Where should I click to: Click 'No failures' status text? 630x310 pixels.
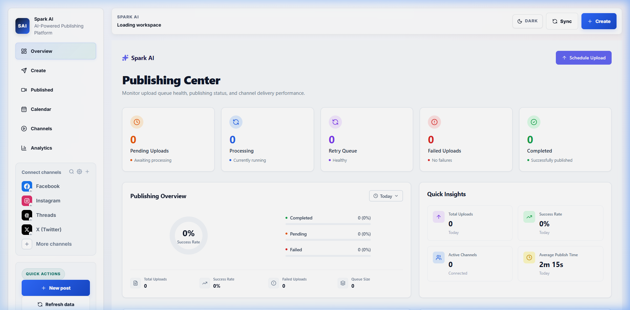(442, 160)
